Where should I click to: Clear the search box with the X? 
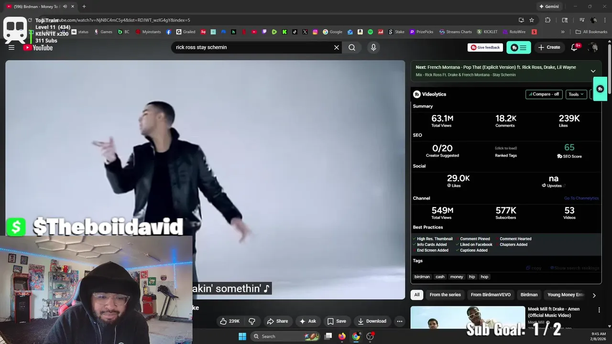(x=337, y=47)
